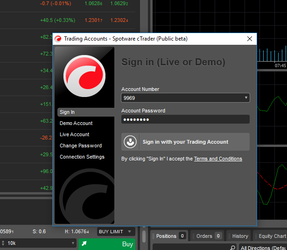Screen dimensions: 287x250
Task: Click the +40.5 (+0.33%) change value
Action: tap(58, 20)
